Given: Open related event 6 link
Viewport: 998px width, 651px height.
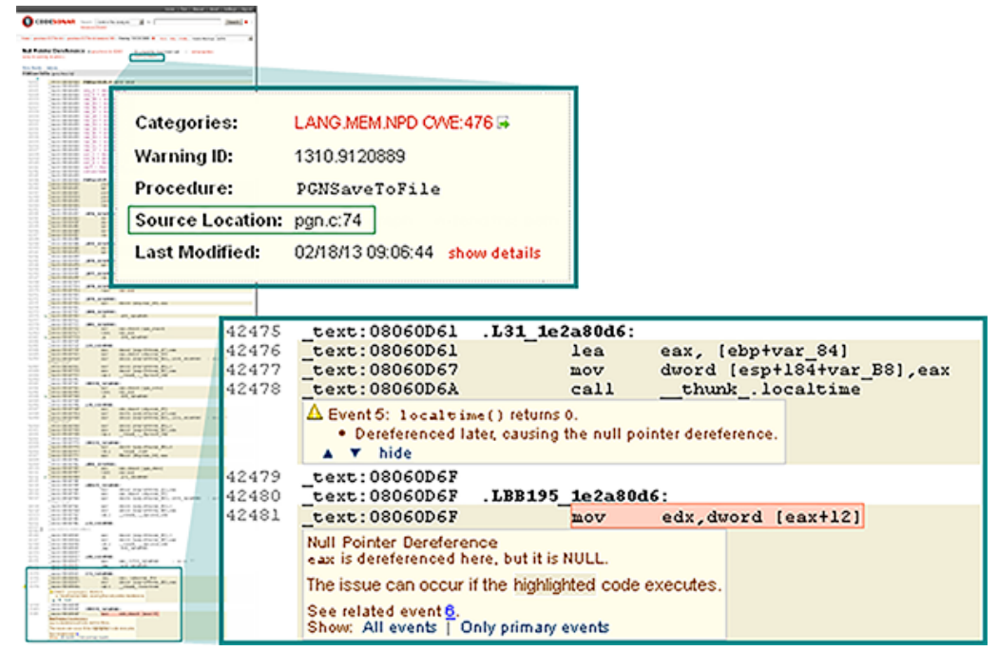Looking at the screenshot, I should (450, 610).
